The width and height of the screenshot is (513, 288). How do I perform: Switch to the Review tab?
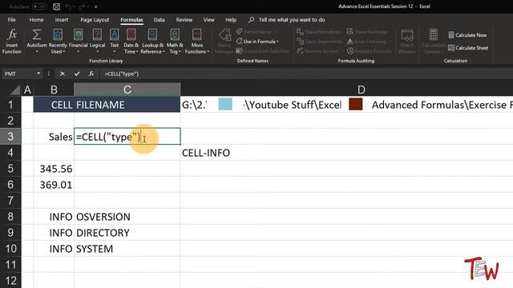click(184, 20)
